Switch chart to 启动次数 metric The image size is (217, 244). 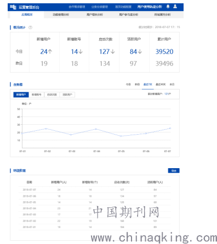pyautogui.click(x=52, y=95)
